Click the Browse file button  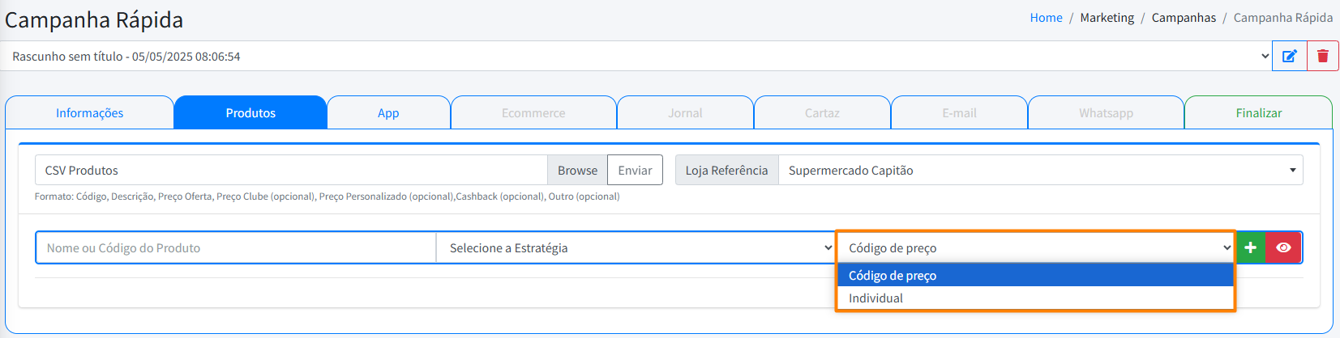point(577,171)
